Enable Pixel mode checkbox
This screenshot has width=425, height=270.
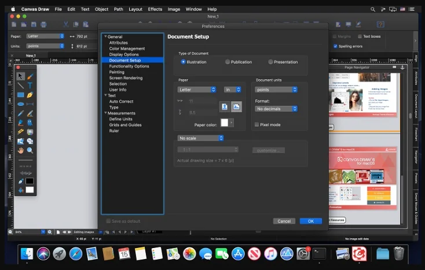[257, 124]
